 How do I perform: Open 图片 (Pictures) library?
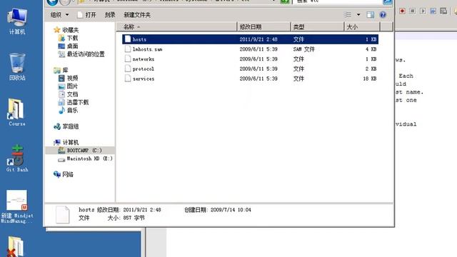(68, 86)
